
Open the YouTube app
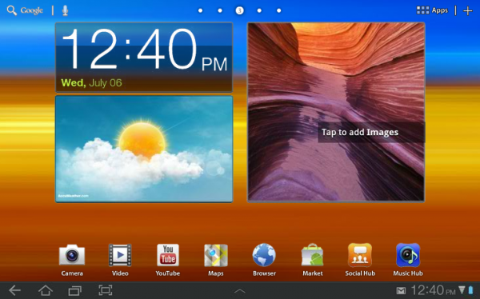168,260
